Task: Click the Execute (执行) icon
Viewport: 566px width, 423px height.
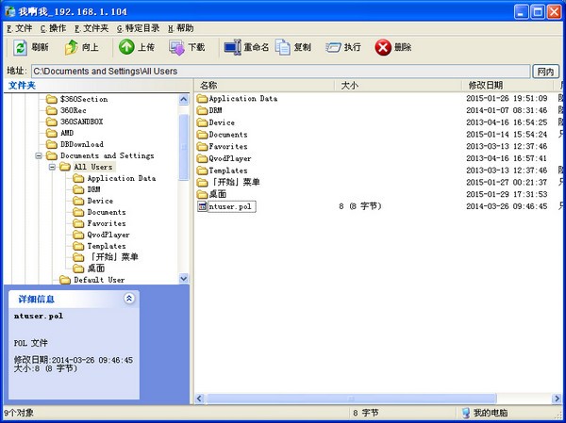Action: click(x=333, y=47)
